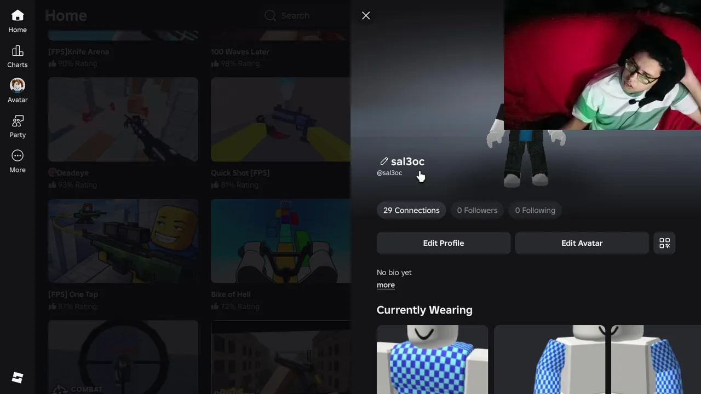Open the Quick Shot [FPS] thumbnail
This screenshot has height=394, width=701.
(x=280, y=119)
